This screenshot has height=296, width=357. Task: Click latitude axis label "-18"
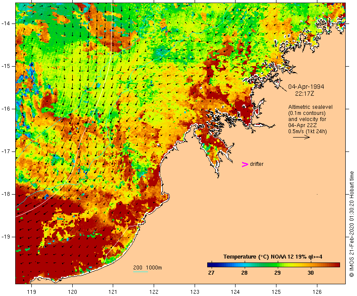click(x=6, y=194)
